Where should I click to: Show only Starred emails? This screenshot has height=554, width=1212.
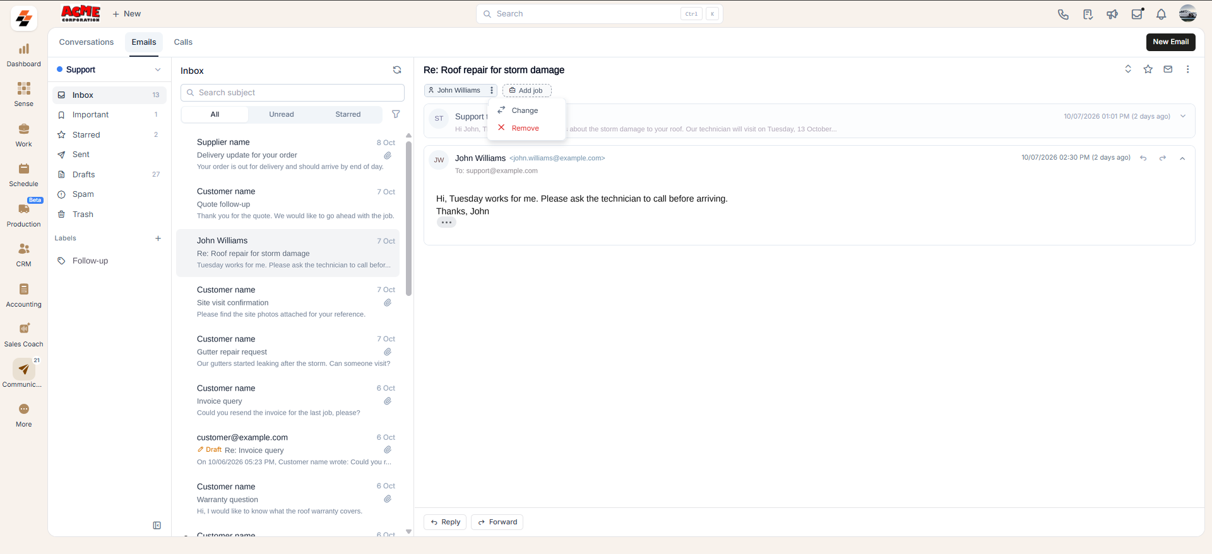pos(348,114)
